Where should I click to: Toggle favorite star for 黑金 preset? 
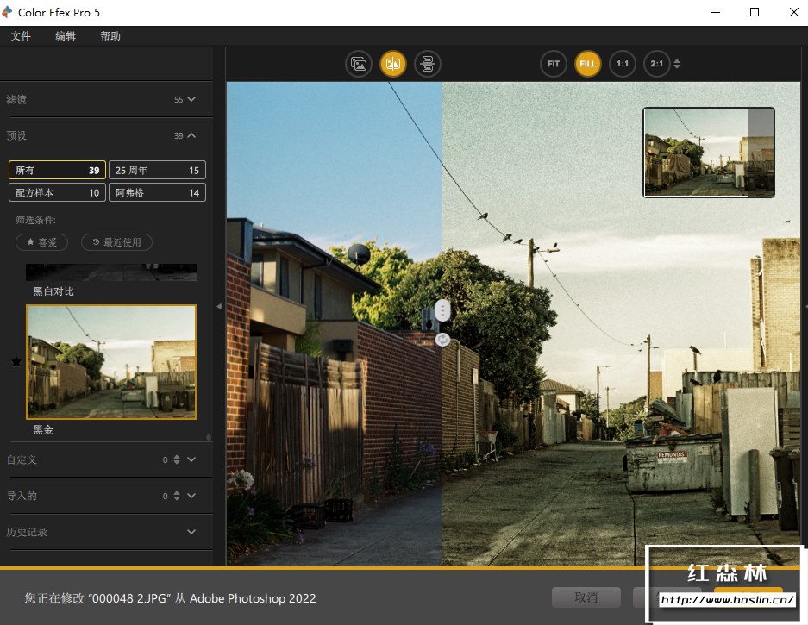tap(16, 362)
